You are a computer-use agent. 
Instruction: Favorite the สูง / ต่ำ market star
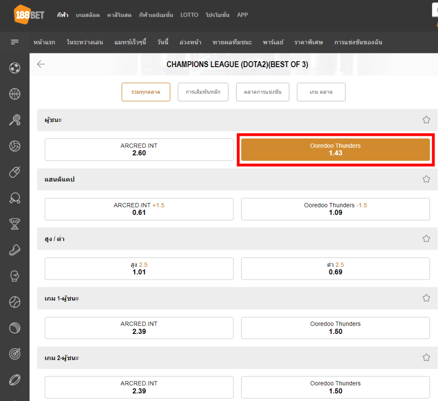pyautogui.click(x=426, y=239)
